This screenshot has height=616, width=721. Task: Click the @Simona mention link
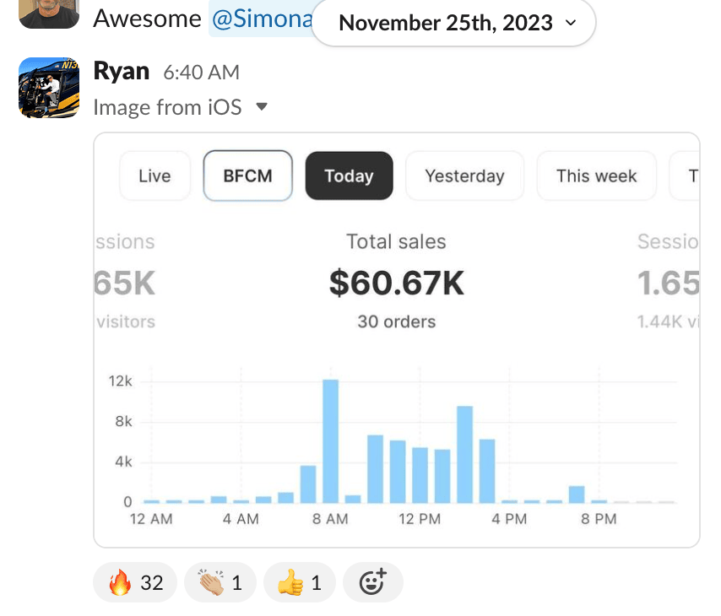(260, 19)
